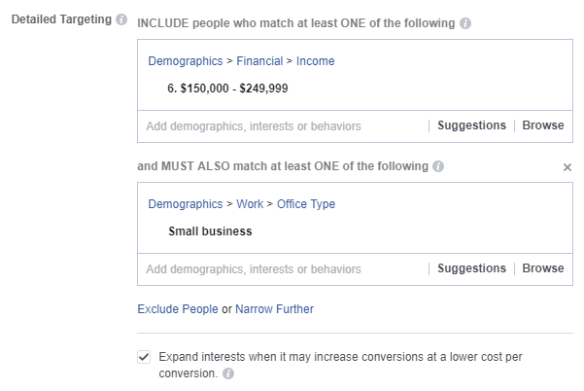Click info icon after INCLUDE people heading
584x391 pixels.
tap(465, 23)
